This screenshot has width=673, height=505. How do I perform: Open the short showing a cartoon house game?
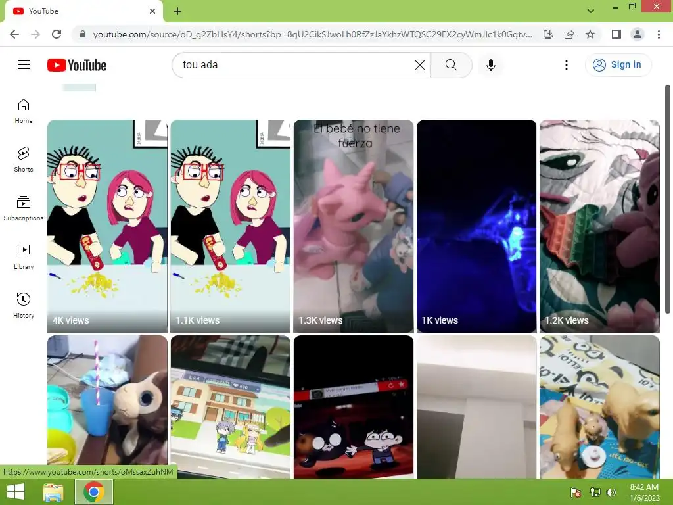(x=231, y=406)
